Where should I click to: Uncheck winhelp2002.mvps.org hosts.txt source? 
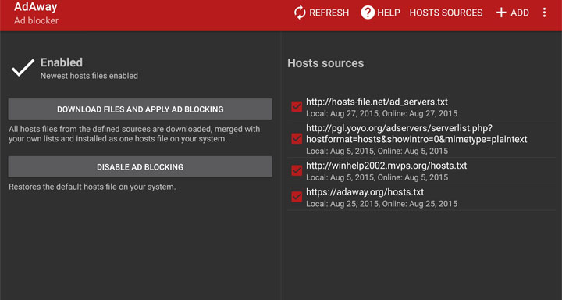[x=297, y=170]
